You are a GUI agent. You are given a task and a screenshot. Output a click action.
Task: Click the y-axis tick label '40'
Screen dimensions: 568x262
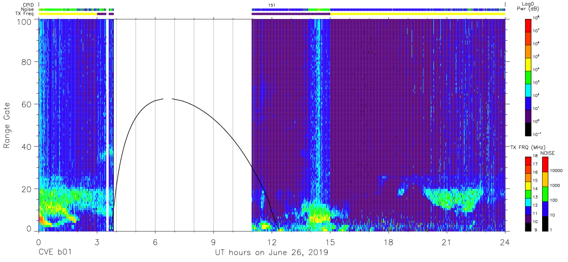coord(26,146)
